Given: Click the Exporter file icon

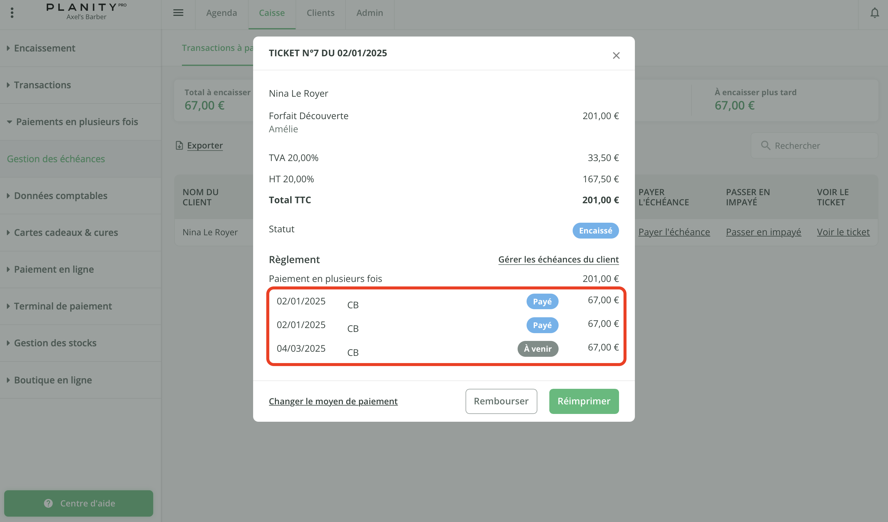Looking at the screenshot, I should tap(179, 145).
